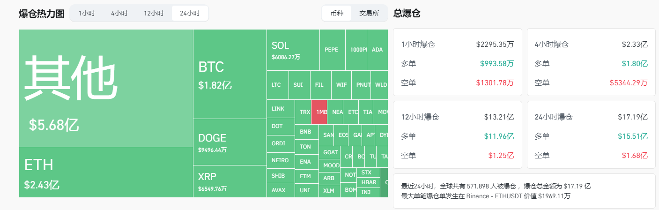Viewport: 659px width, 210px height.
Task: Click the SHIB heatmap tile
Action: coord(281,175)
